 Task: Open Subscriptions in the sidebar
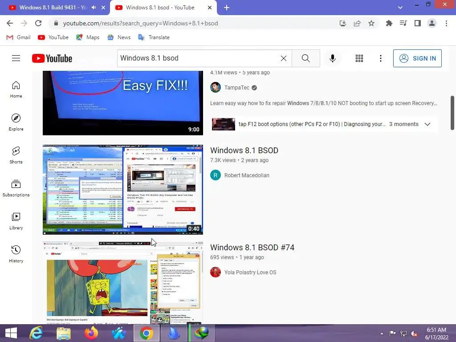point(16,188)
